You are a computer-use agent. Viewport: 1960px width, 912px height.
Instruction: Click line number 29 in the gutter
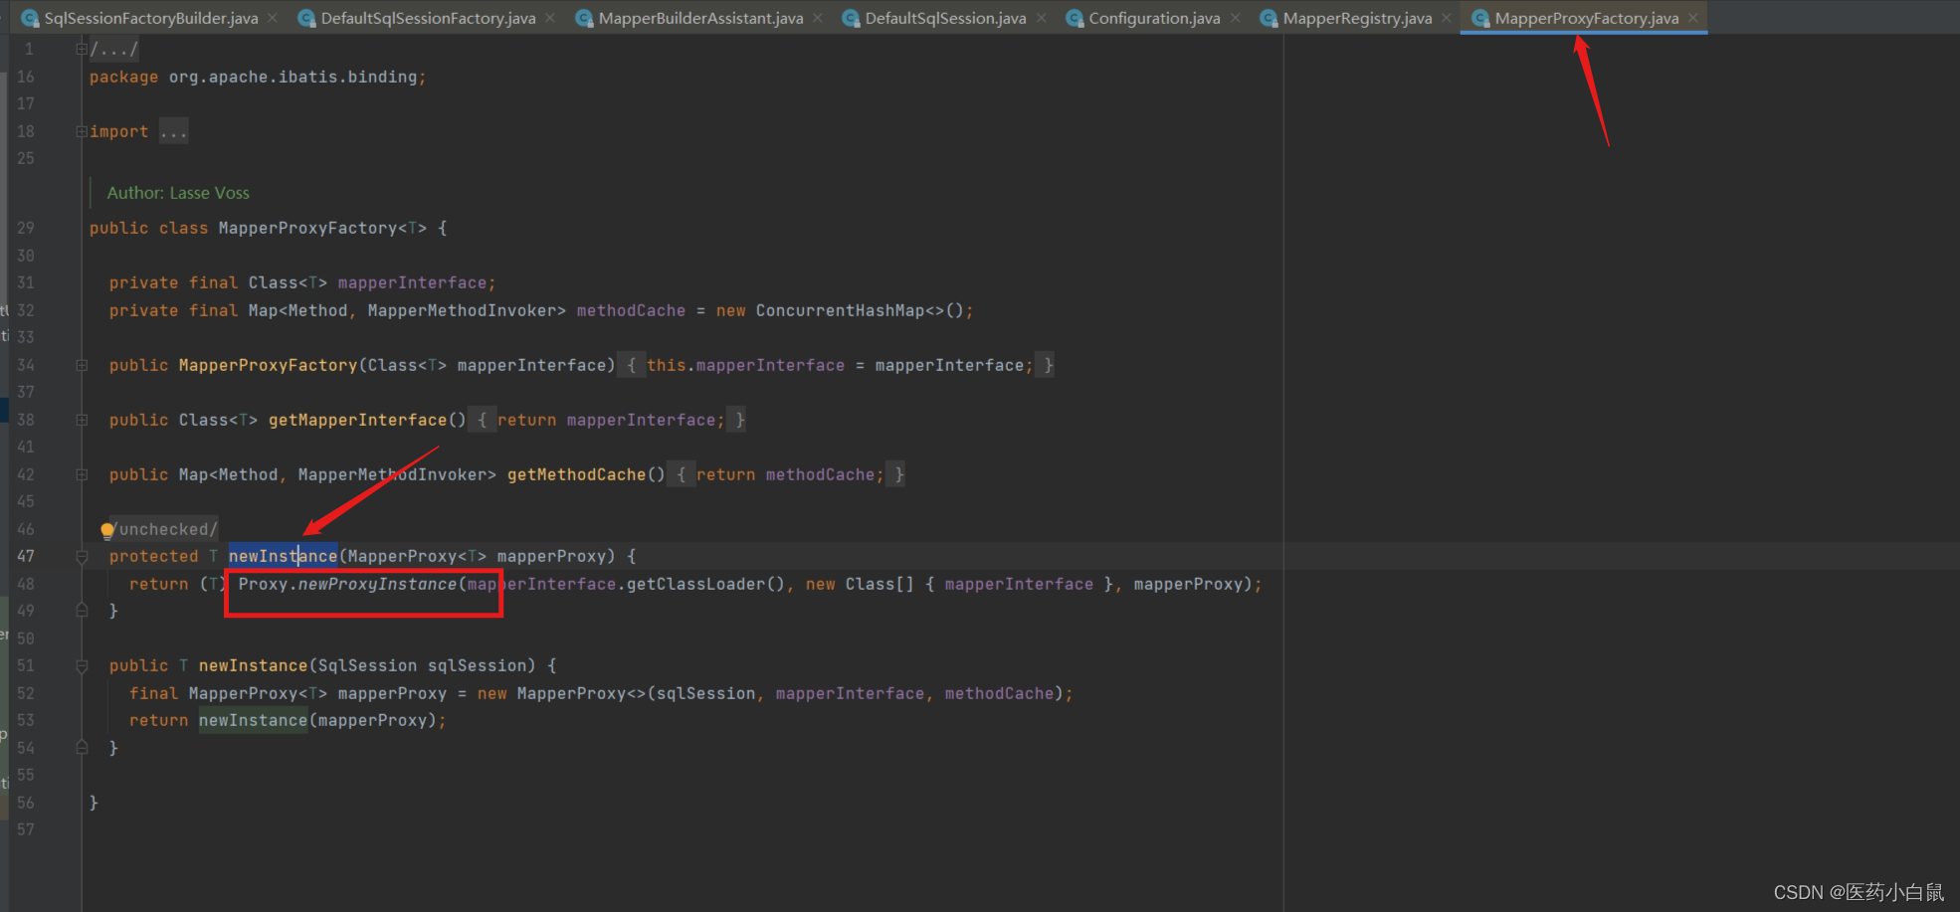click(x=26, y=228)
